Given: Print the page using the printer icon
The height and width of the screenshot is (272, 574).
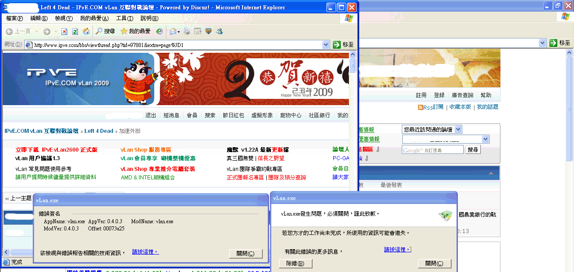Looking at the screenshot, I should 187,31.
